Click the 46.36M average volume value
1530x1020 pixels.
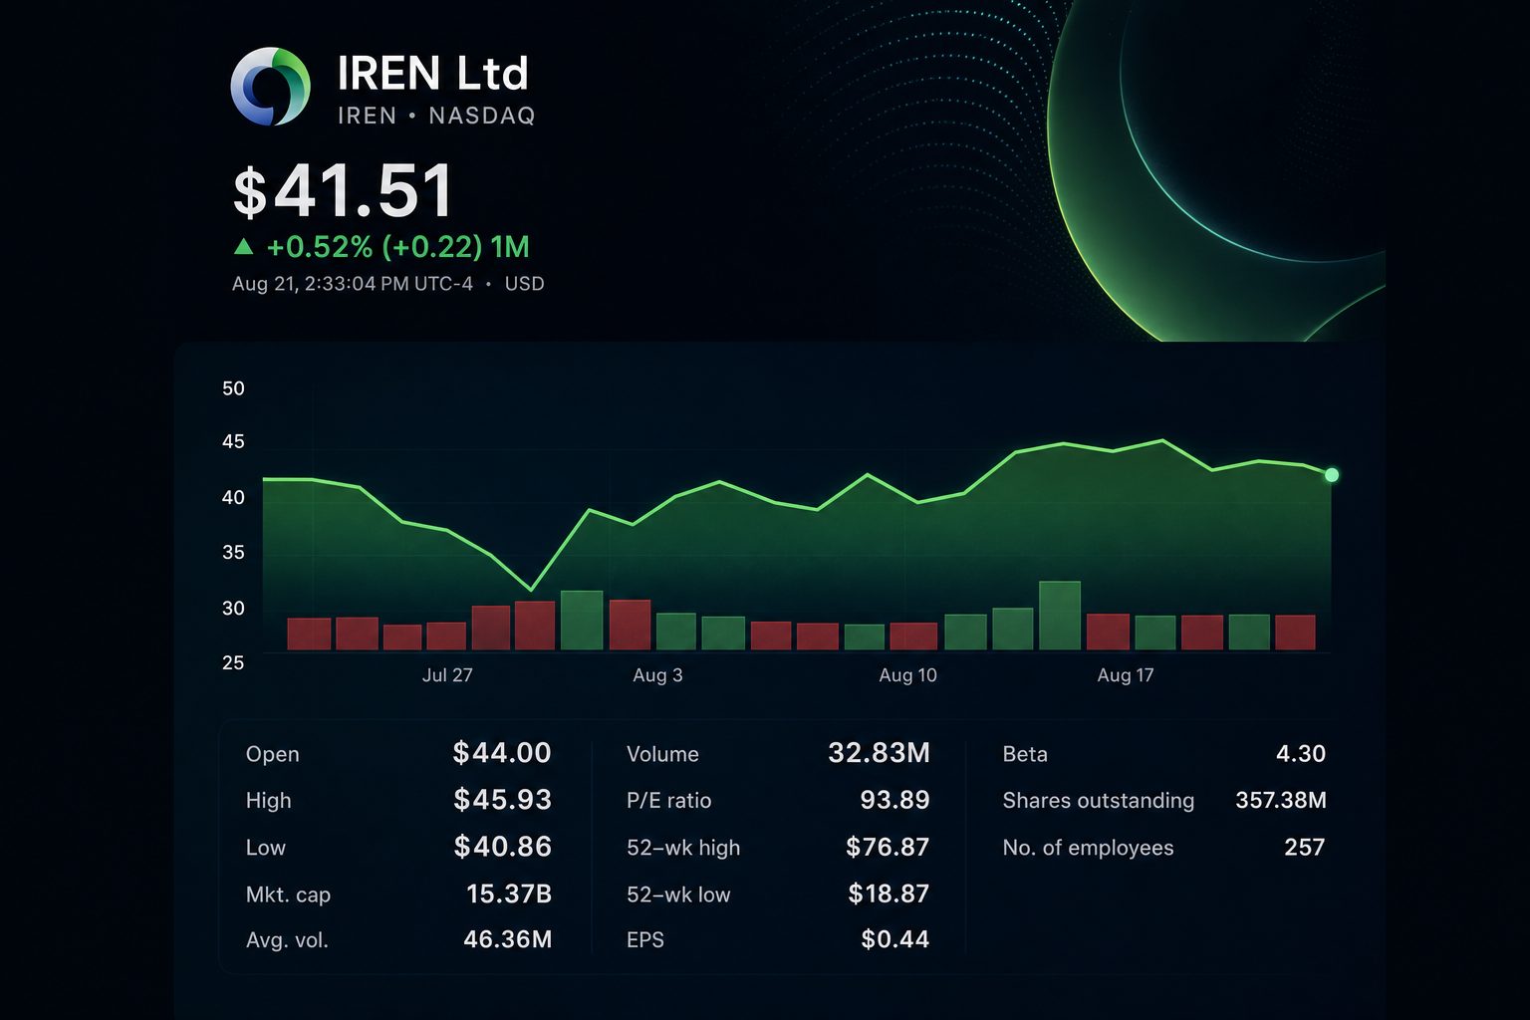click(x=508, y=939)
